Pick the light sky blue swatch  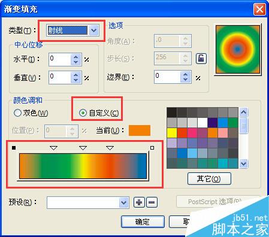coord(192,153)
